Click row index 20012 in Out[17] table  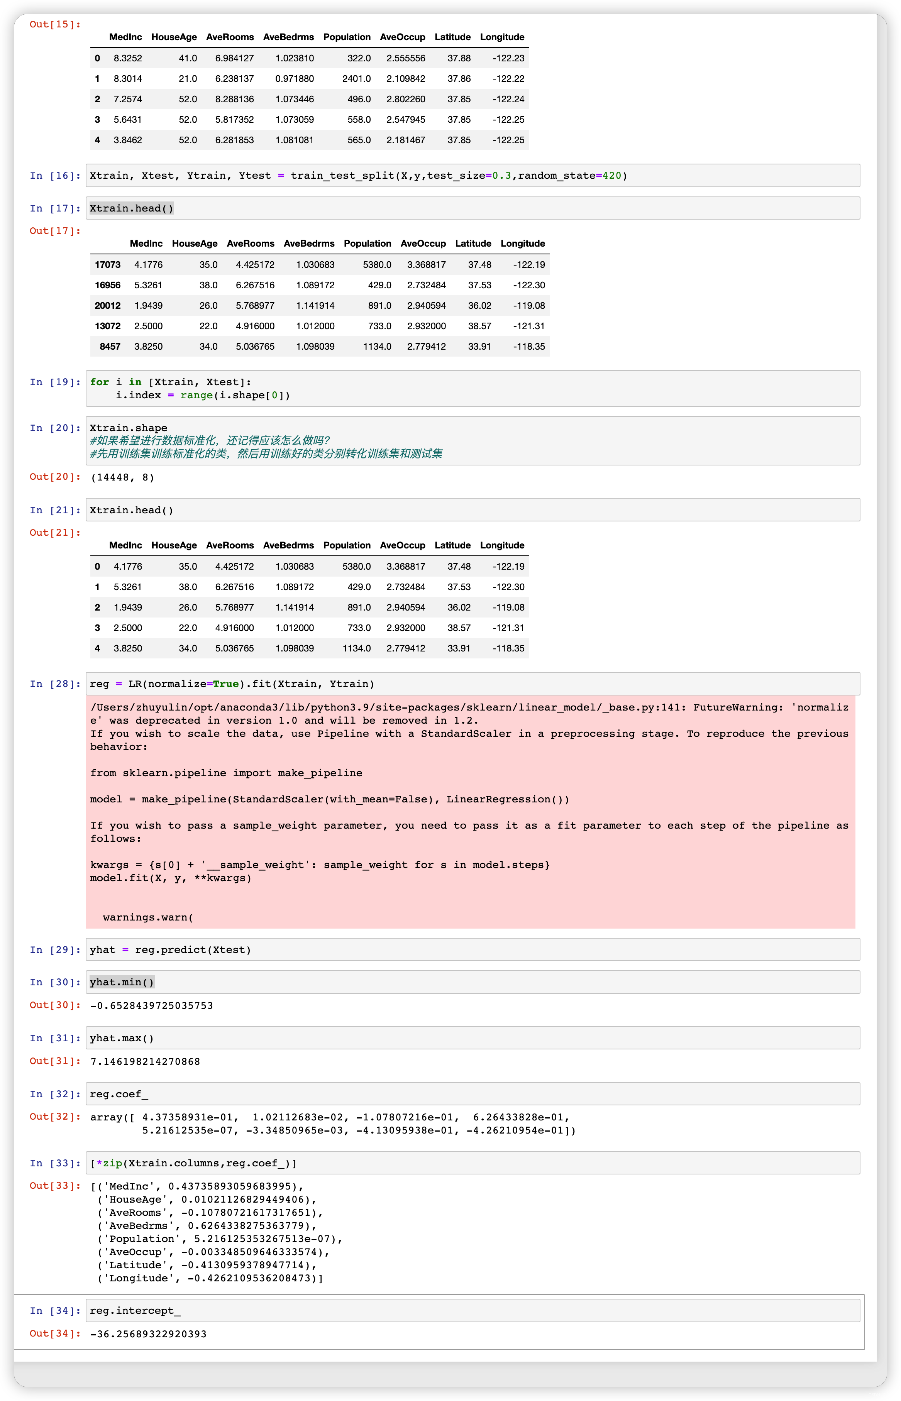[x=108, y=305]
